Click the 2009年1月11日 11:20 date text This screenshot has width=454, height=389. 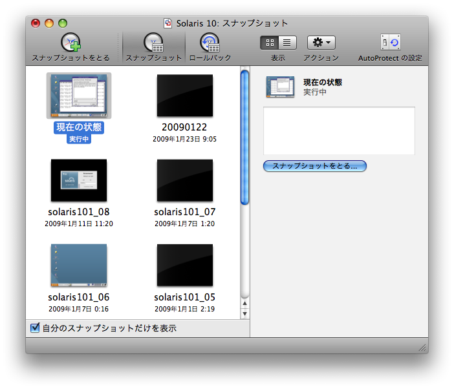[79, 224]
